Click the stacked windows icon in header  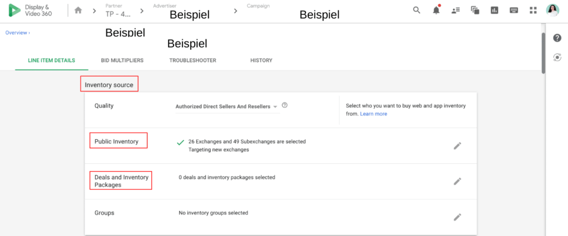click(x=475, y=10)
